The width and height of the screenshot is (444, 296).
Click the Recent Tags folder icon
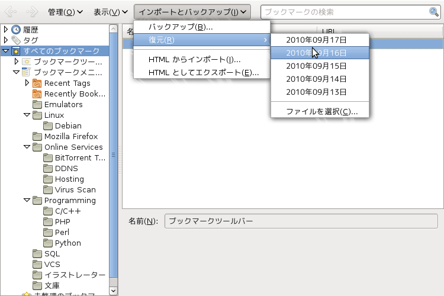click(37, 83)
